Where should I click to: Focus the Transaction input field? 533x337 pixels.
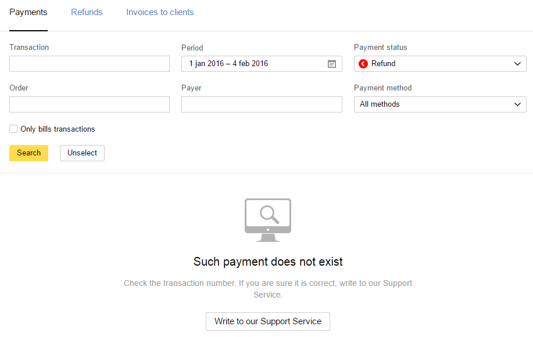coord(90,64)
